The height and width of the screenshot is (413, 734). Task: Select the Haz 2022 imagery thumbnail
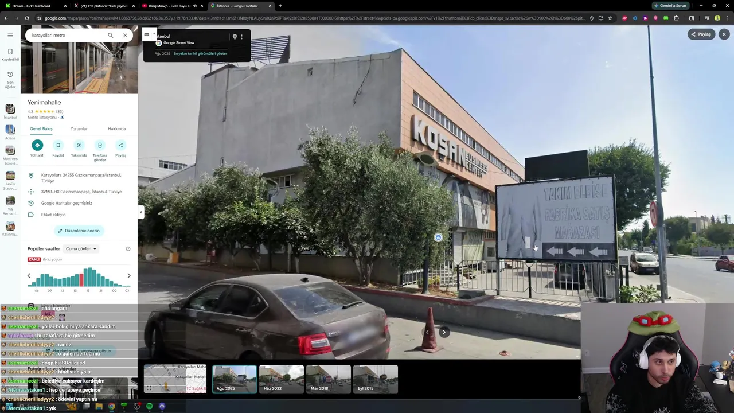282,379
